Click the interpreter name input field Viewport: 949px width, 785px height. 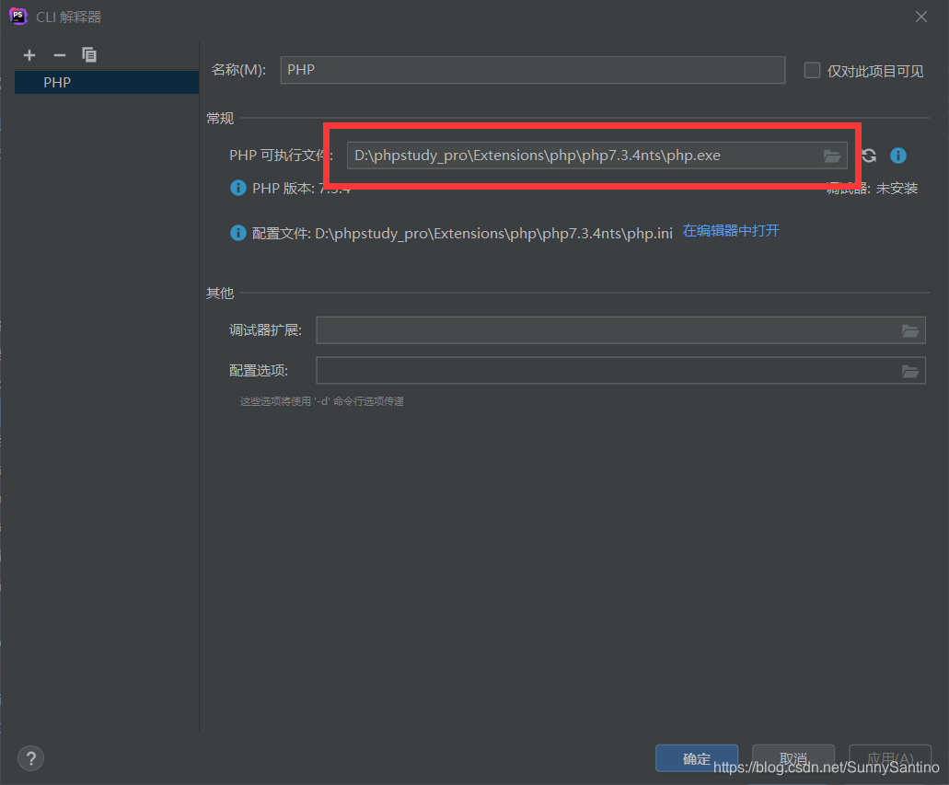pyautogui.click(x=532, y=70)
